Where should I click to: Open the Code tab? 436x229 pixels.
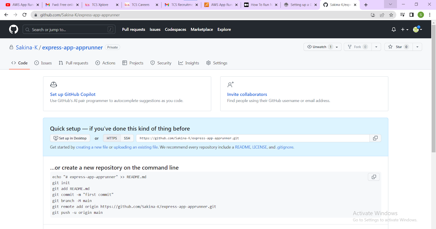[19, 63]
